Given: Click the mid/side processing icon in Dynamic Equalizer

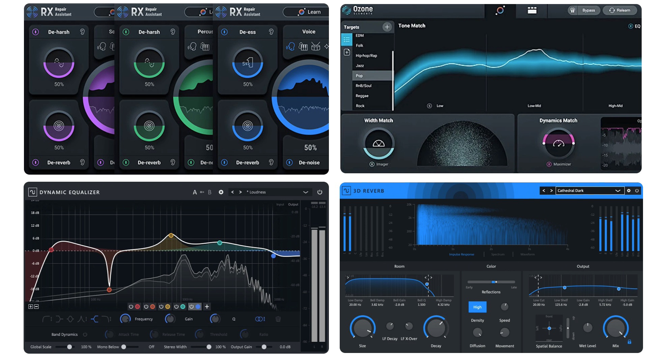Looking at the screenshot, I should (259, 319).
